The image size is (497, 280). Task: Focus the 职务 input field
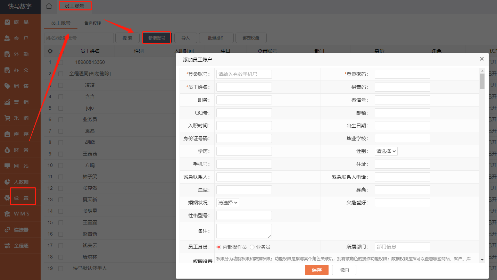coord(244,100)
